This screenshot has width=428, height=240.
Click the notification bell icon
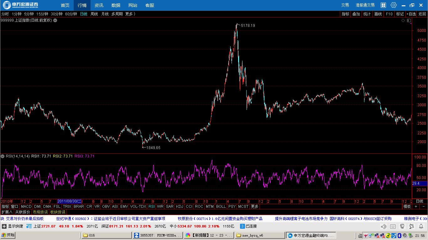click(x=421, y=226)
